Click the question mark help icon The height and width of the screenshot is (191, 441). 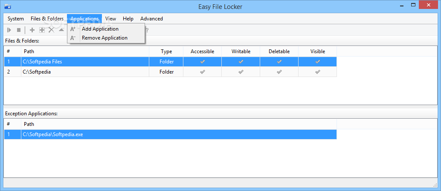pyautogui.click(x=147, y=30)
